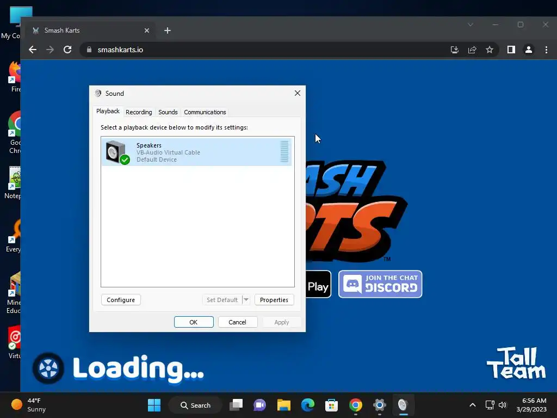Switch to Sounds tab
The width and height of the screenshot is (557, 418).
(x=168, y=112)
